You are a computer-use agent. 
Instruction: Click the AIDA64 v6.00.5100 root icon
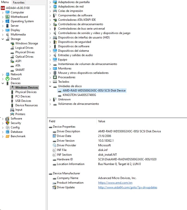[x=3, y=8]
